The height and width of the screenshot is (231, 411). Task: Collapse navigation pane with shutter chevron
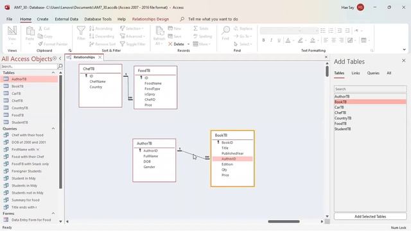pyautogui.click(x=60, y=58)
